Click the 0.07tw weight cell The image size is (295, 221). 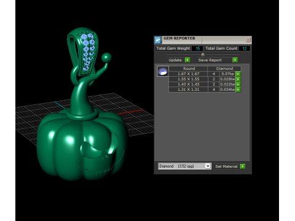click(227, 74)
